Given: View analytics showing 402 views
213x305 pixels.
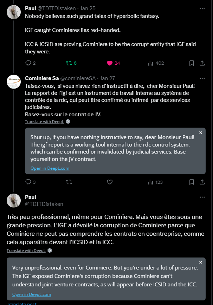Looking at the screenshot, I should click(x=151, y=63).
